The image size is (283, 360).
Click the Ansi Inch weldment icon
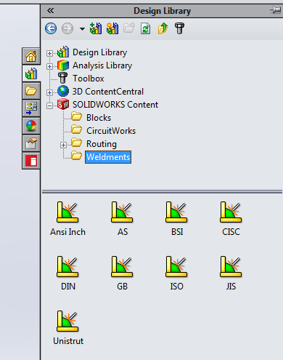[67, 212]
